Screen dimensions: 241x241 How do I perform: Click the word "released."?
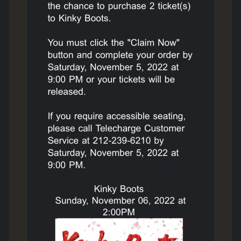pyautogui.click(x=67, y=92)
